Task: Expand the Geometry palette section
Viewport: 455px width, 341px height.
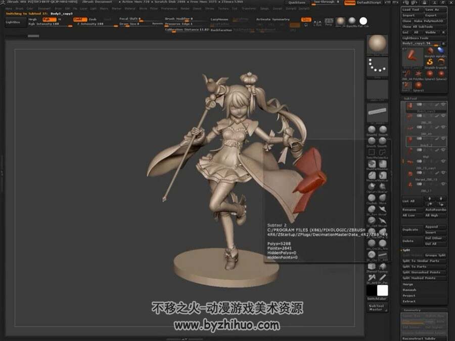Action: [412, 310]
